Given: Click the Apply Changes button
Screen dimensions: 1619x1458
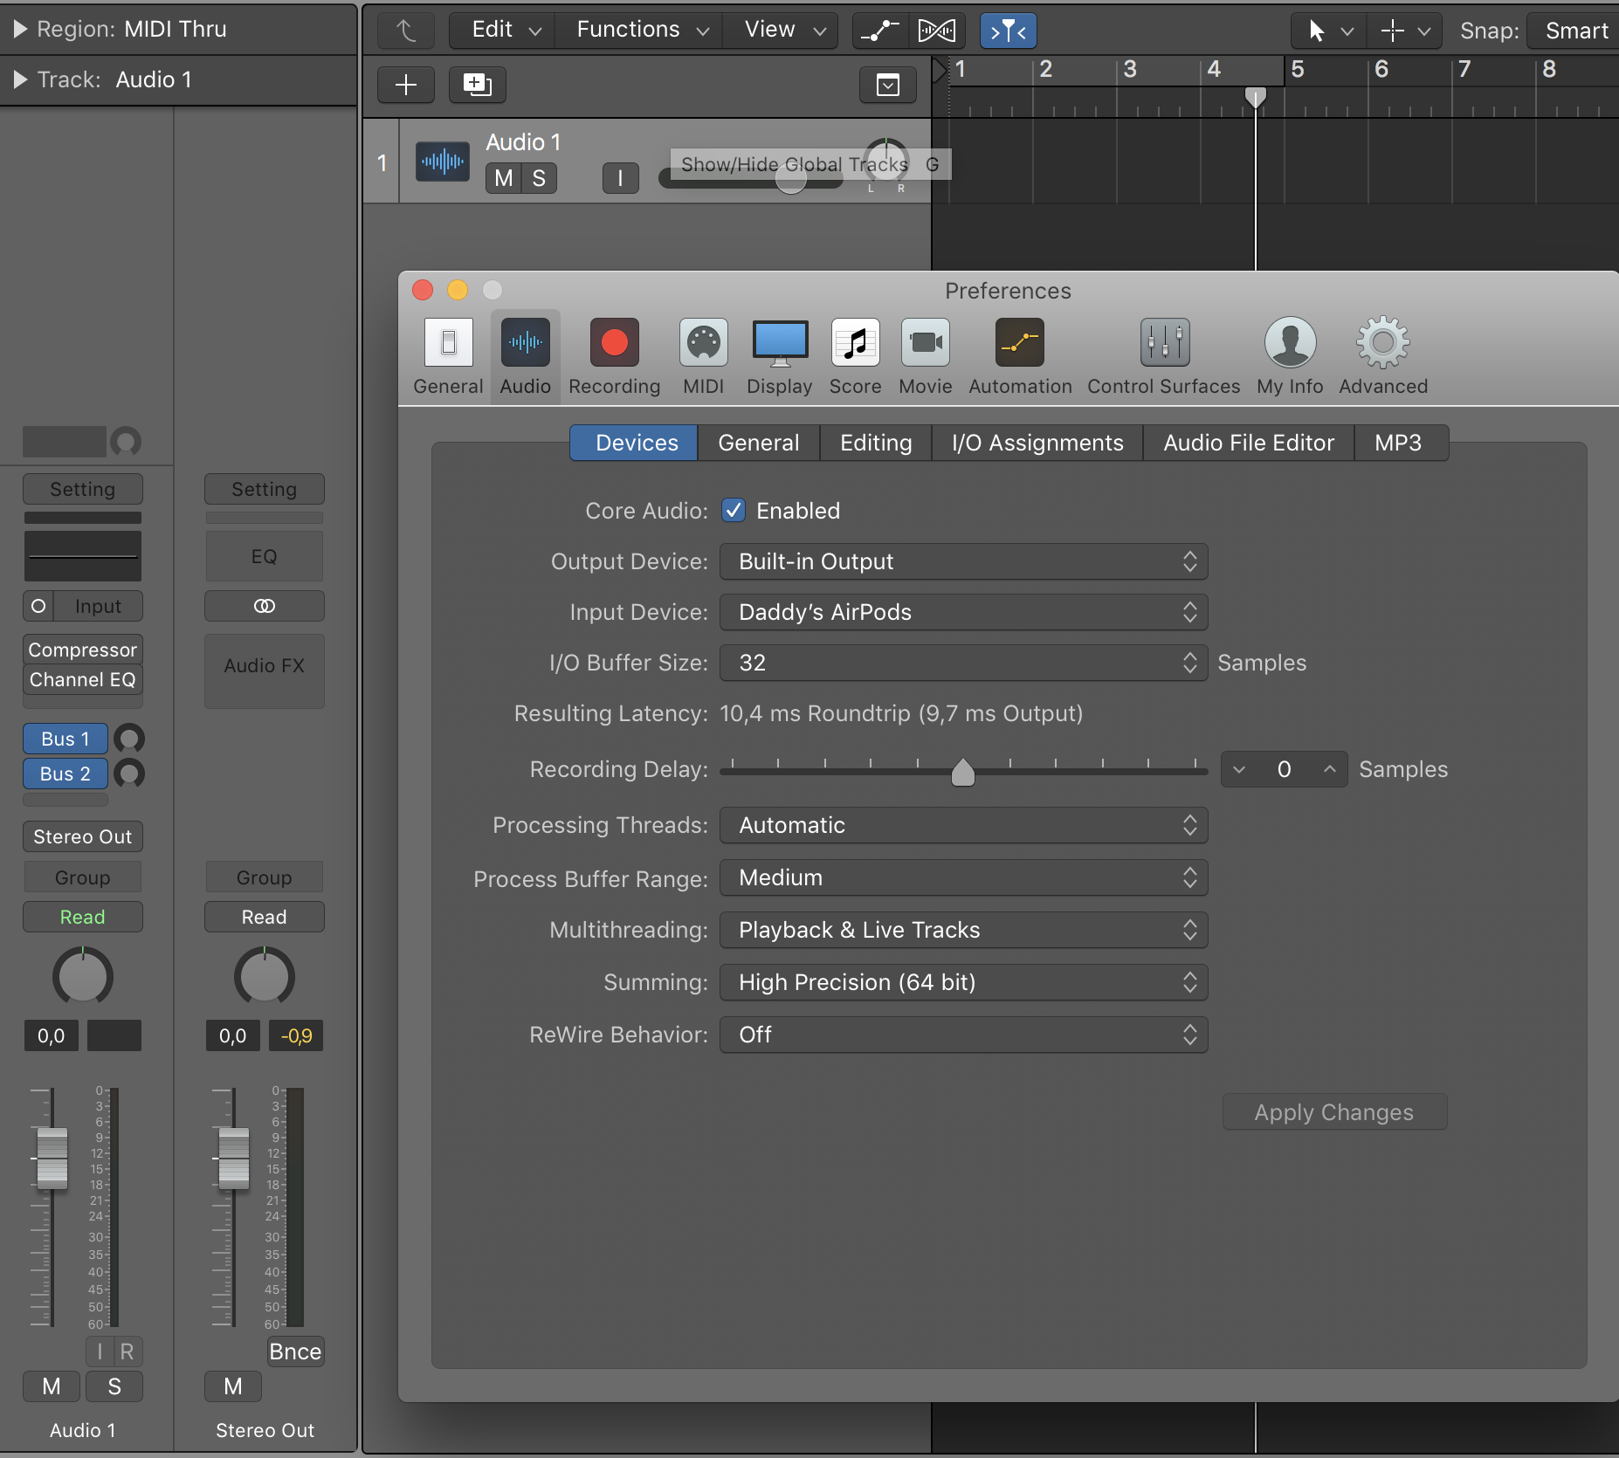Looking at the screenshot, I should click(1333, 1112).
